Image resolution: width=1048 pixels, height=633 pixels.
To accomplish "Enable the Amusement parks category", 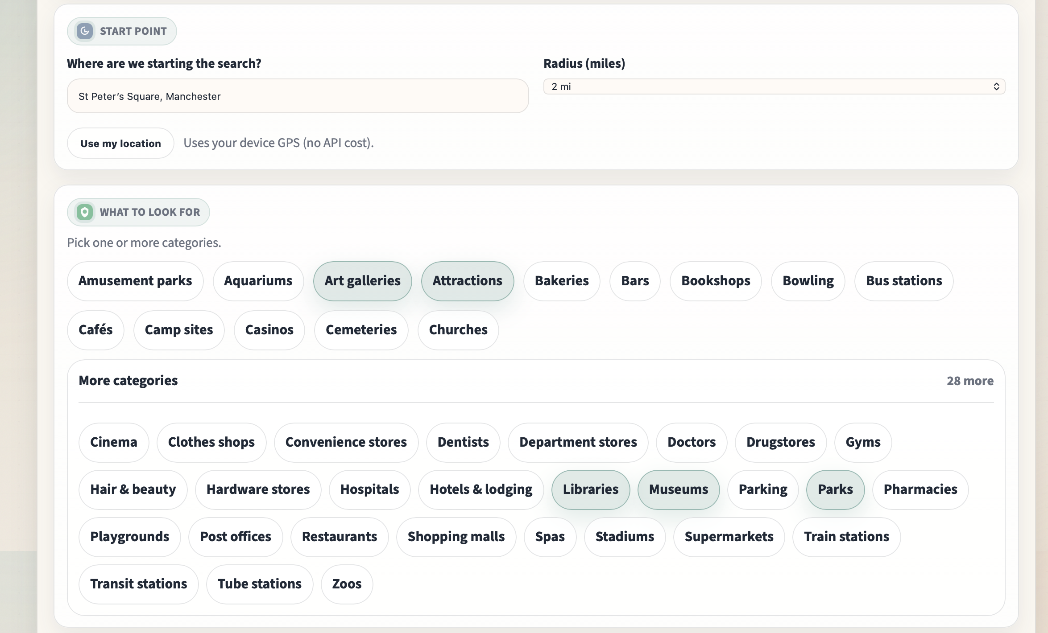I will (x=135, y=281).
